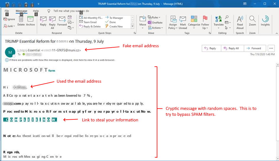
Task: Open the Tags dialog launcher
Action: 210,33
